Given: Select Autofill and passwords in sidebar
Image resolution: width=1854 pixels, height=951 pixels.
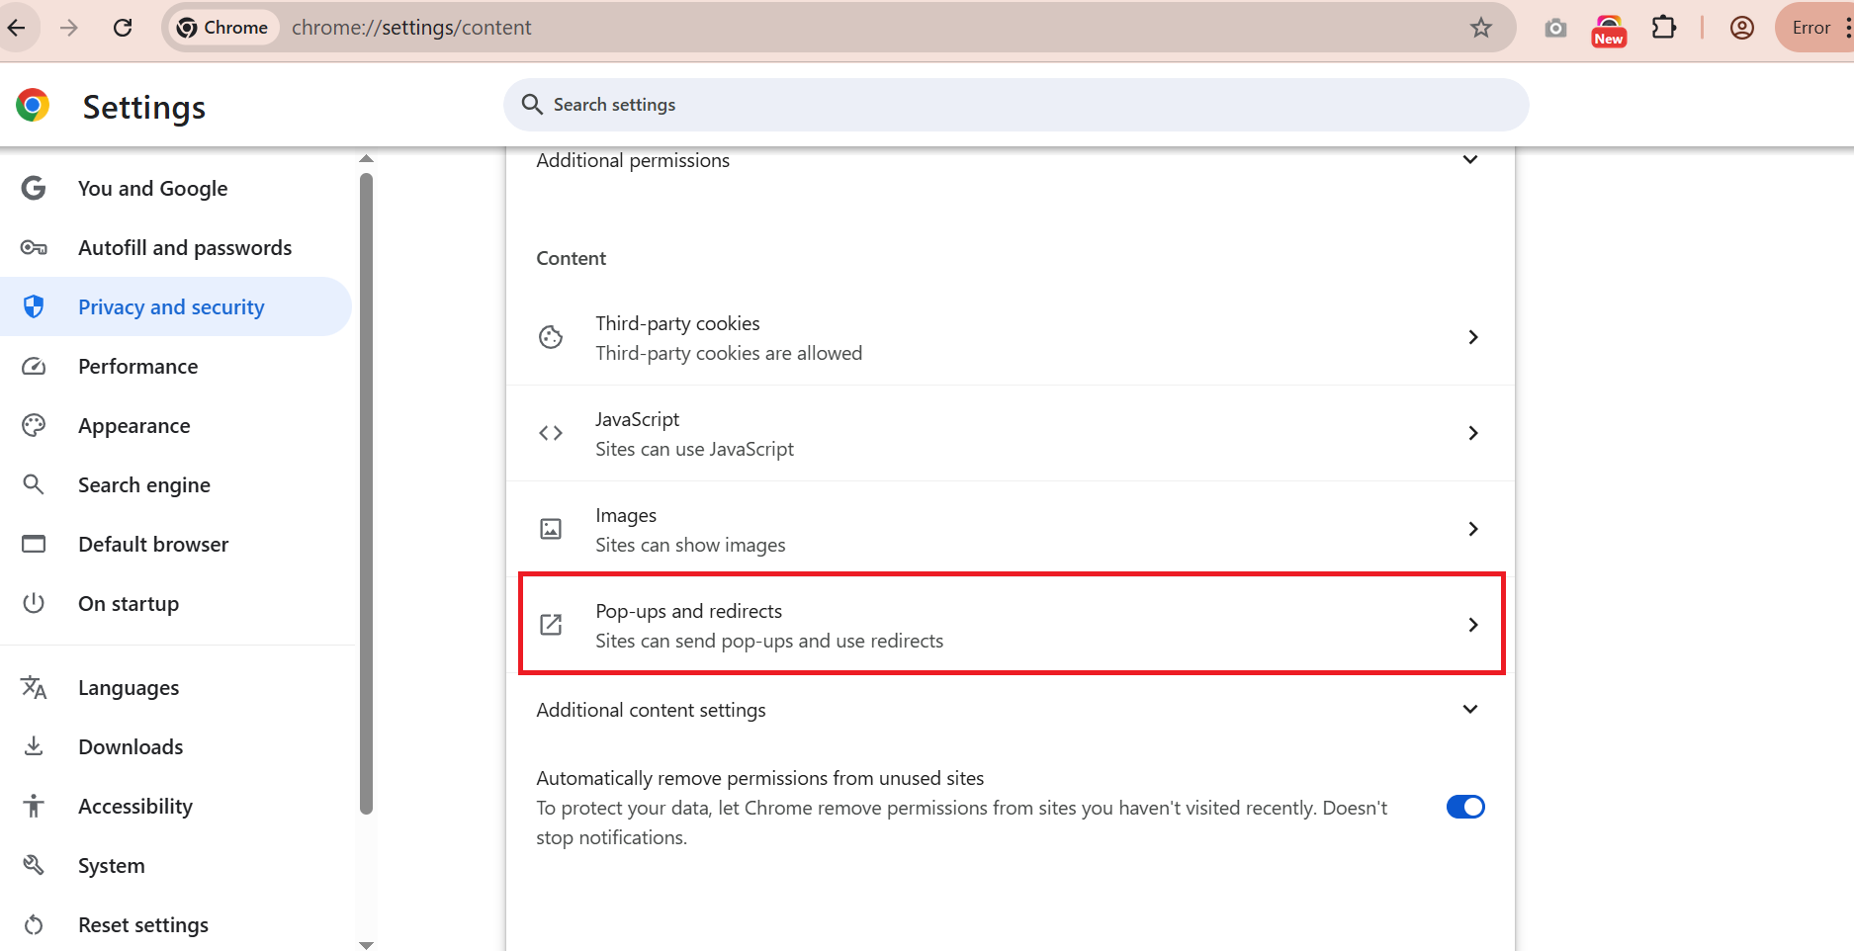Looking at the screenshot, I should (x=185, y=248).
